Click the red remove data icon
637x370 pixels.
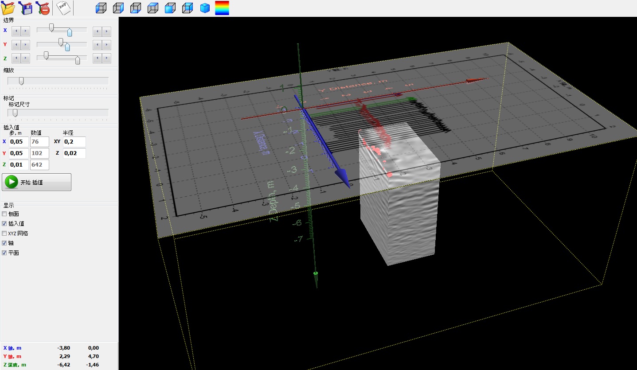pyautogui.click(x=43, y=8)
